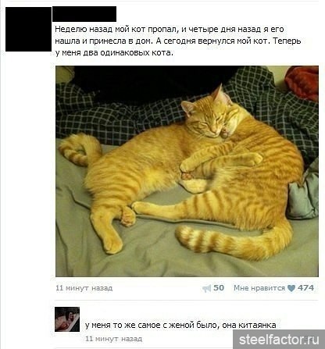325x349 pixels.
Task: Click the megaphone share icon
Action: coord(206,288)
